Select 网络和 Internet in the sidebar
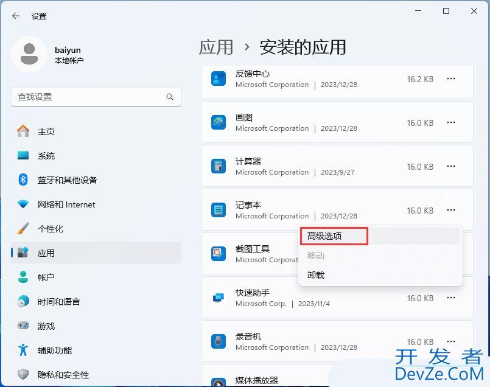The width and height of the screenshot is (490, 387). point(96,204)
